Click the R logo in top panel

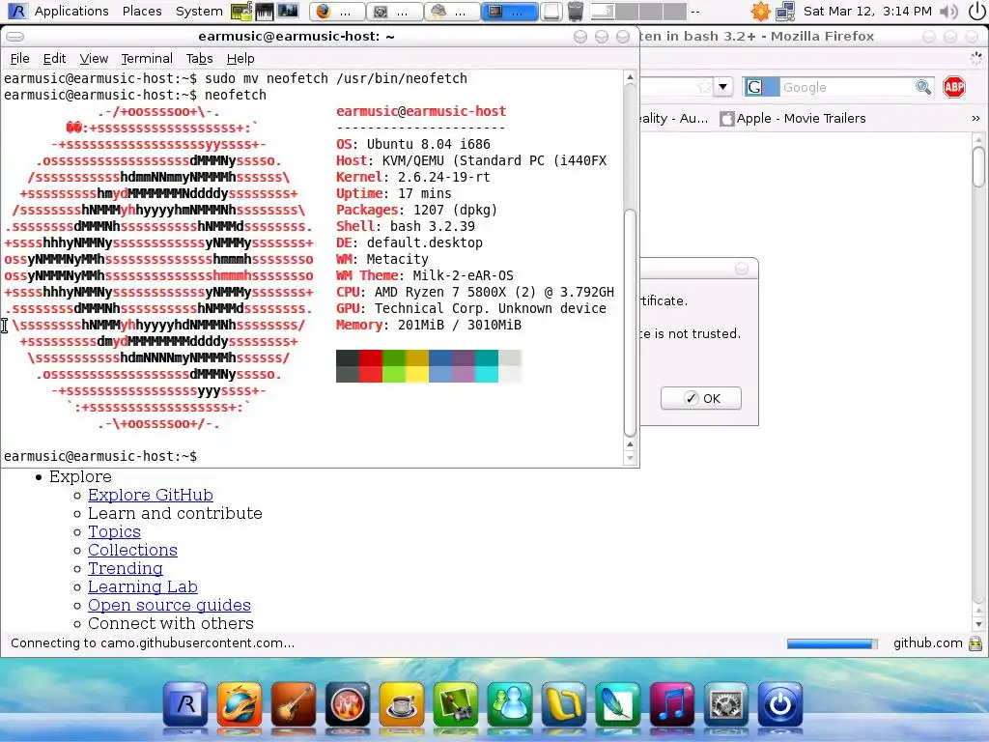(17, 11)
